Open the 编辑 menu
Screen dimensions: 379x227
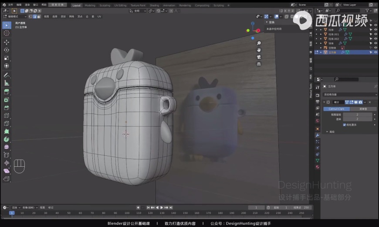[x=19, y=5]
